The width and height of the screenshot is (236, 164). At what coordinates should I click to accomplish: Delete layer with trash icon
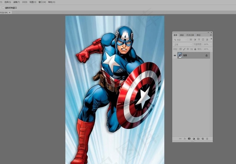click(x=207, y=139)
